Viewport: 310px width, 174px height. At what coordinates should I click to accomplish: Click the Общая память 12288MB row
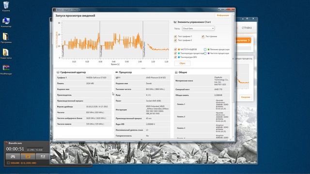(x=202, y=95)
